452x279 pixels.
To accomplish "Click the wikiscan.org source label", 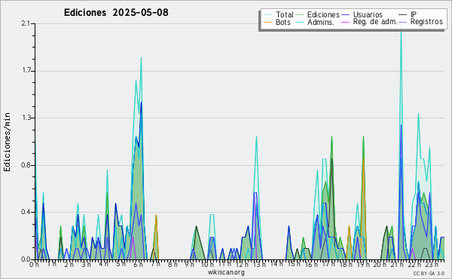I will pyautogui.click(x=226, y=272).
